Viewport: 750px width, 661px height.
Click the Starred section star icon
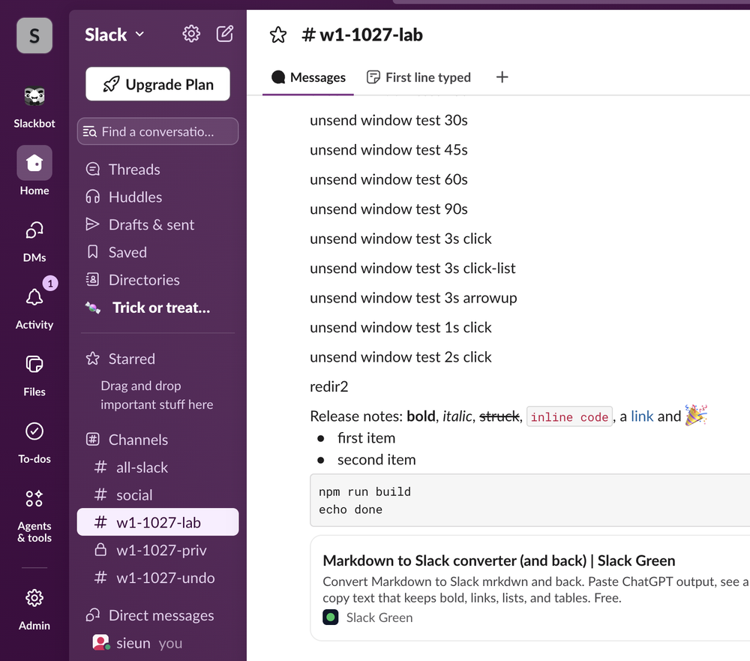point(93,359)
